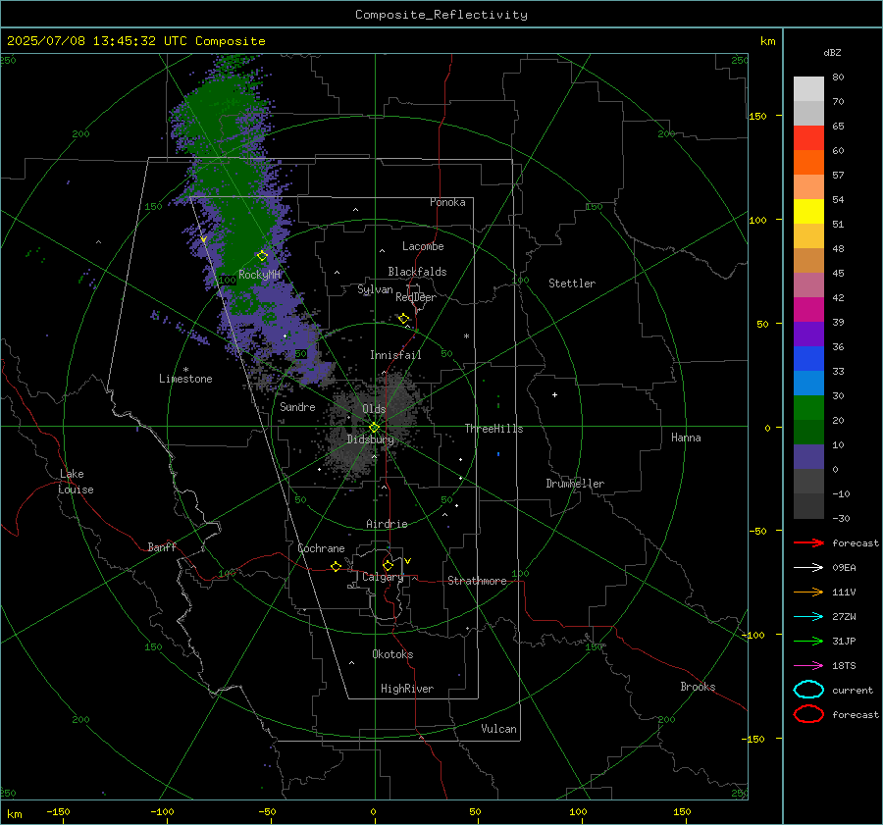Click the cyan 'current' ellipse legend icon

[x=808, y=690]
